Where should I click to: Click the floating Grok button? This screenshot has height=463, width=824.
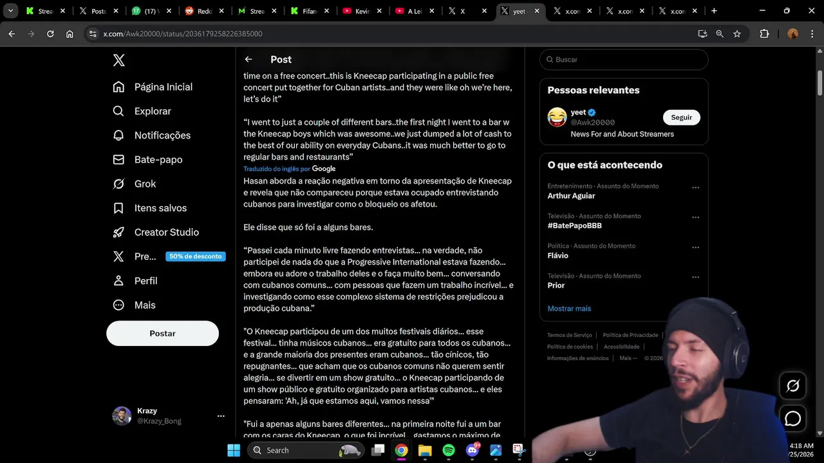pyautogui.click(x=793, y=386)
